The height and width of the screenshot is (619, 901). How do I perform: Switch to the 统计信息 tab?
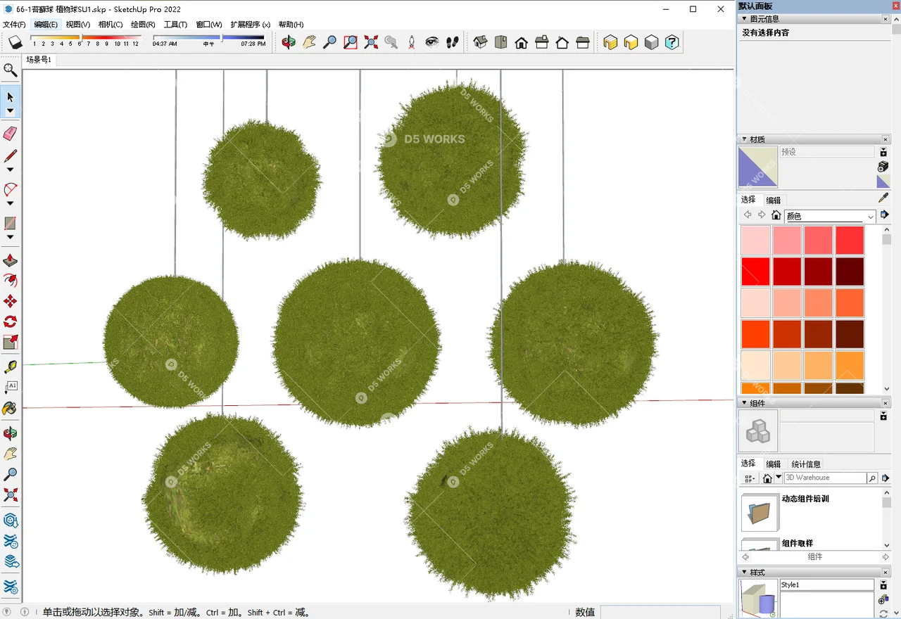[x=806, y=464]
